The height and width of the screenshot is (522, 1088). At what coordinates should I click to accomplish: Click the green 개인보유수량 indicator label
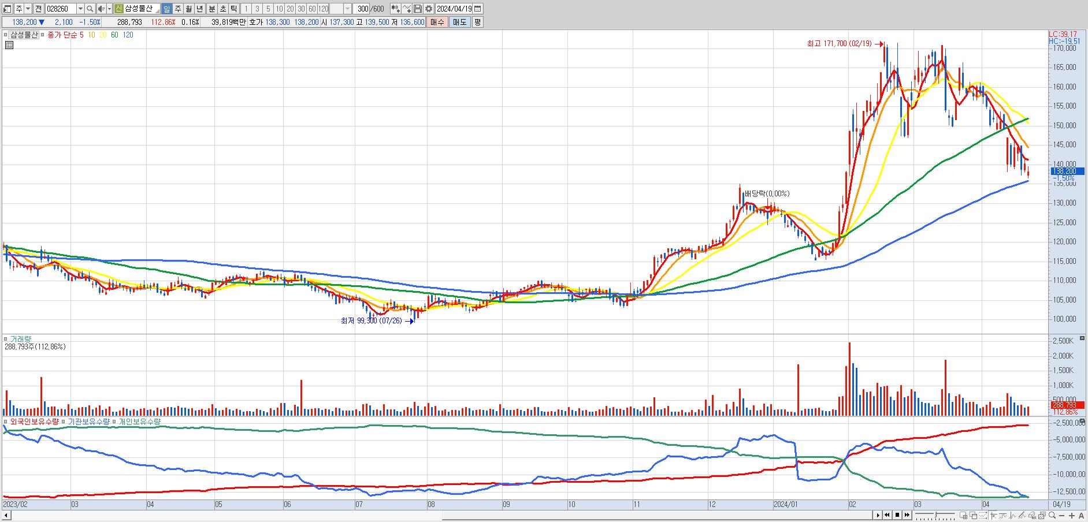pyautogui.click(x=139, y=422)
